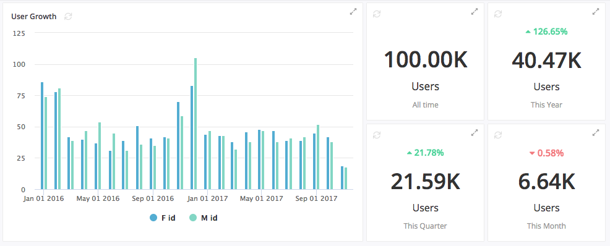Select the 40.47K value

click(x=547, y=60)
